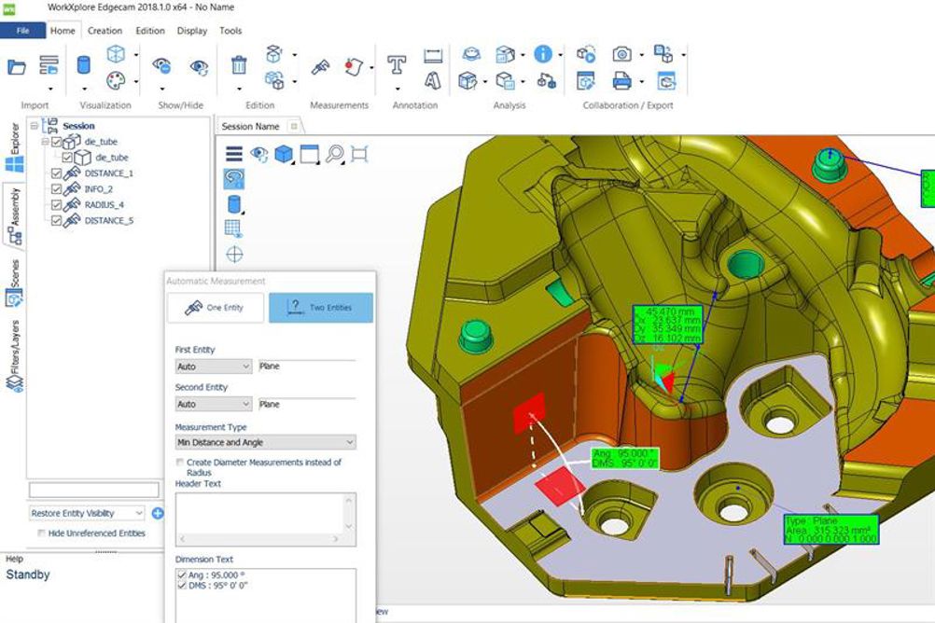The image size is (935, 623).
Task: Switch to the Creation ribbon tab
Action: click(x=105, y=31)
